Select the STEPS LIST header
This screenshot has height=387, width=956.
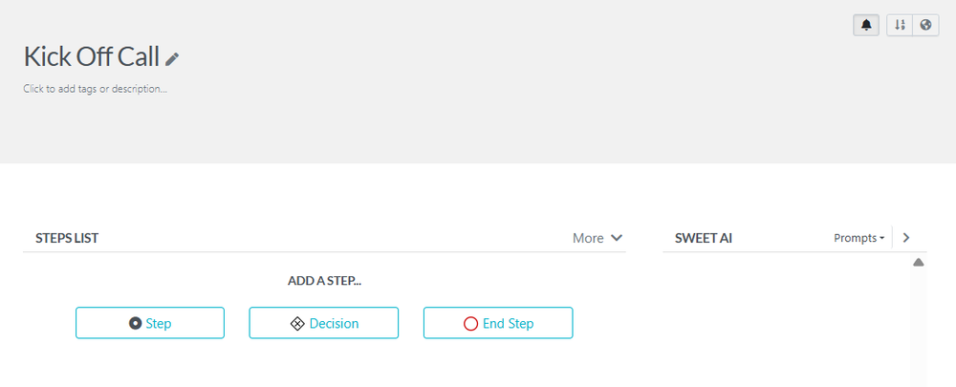(67, 238)
